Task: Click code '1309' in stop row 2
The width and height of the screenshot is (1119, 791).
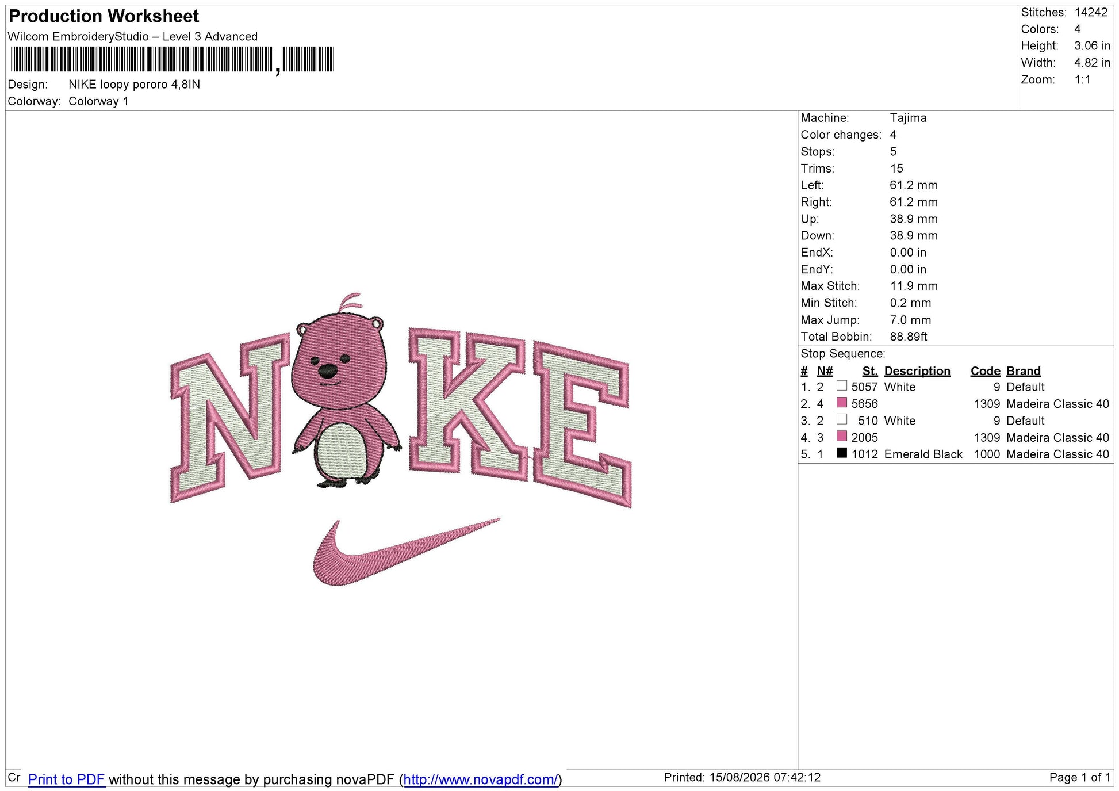Action: [x=987, y=404]
